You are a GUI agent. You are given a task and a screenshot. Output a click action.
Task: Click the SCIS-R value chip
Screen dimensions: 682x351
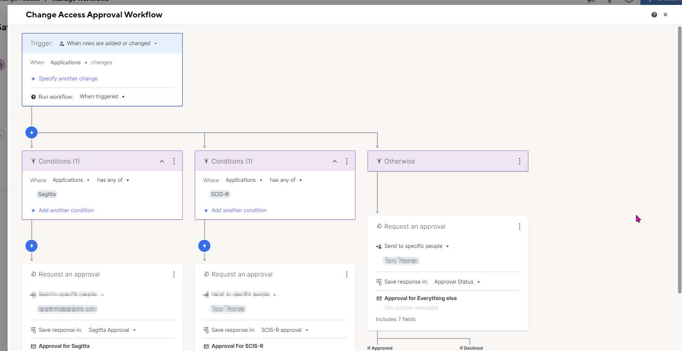[220, 194]
